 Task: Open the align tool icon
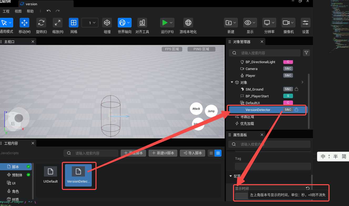coord(142,23)
